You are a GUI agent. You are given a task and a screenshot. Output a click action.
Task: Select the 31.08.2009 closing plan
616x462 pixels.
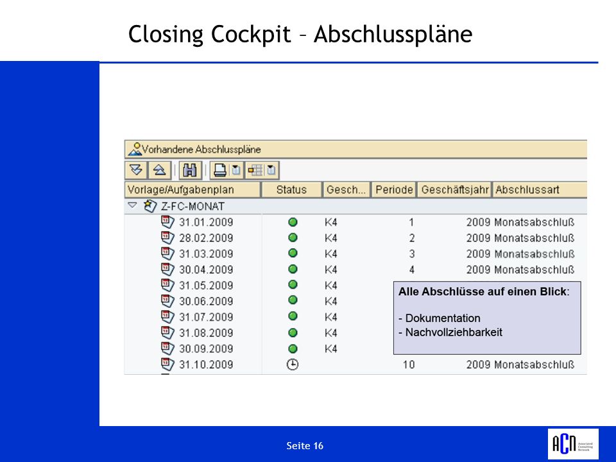206,333
